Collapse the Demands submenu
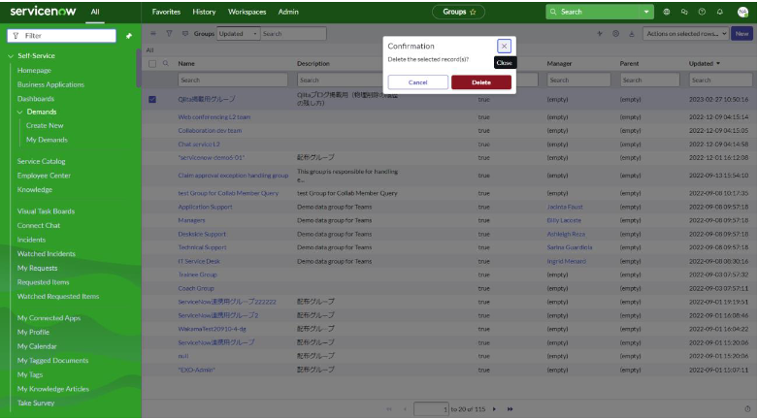758x420 pixels. 19,113
